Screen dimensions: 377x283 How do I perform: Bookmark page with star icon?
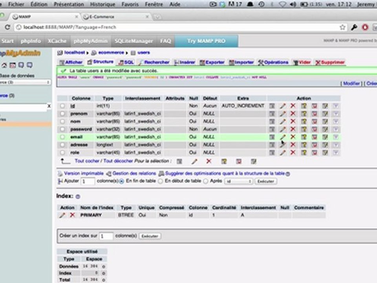(342, 27)
